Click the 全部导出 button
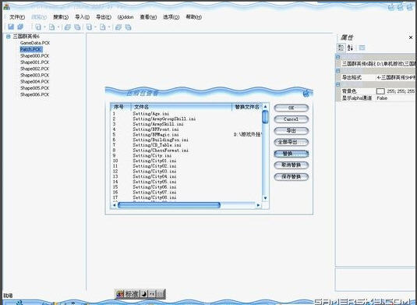Screen dimensions: 417x305 [292, 142]
